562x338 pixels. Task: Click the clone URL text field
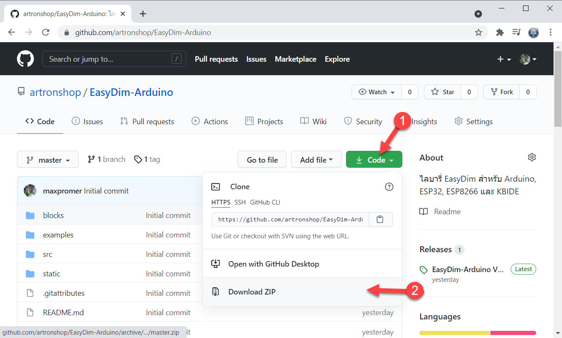point(290,220)
